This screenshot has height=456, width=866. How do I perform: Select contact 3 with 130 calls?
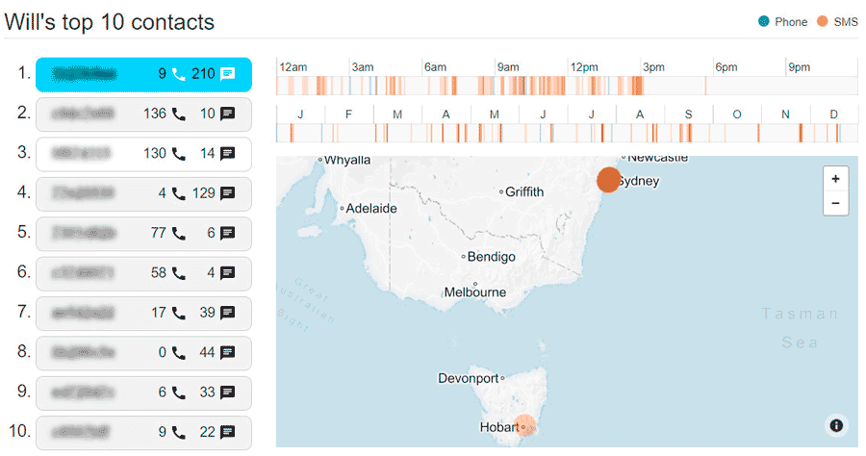point(143,154)
